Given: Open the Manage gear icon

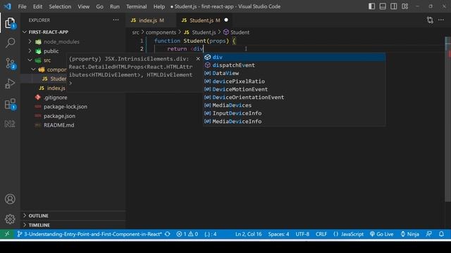Looking at the screenshot, I should (10, 219).
